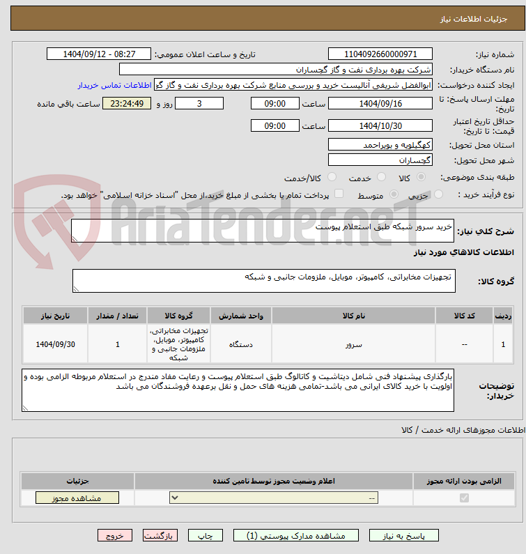Select the متوسط purchase type radio
Viewport: 526px width, 554px height.
point(394,194)
